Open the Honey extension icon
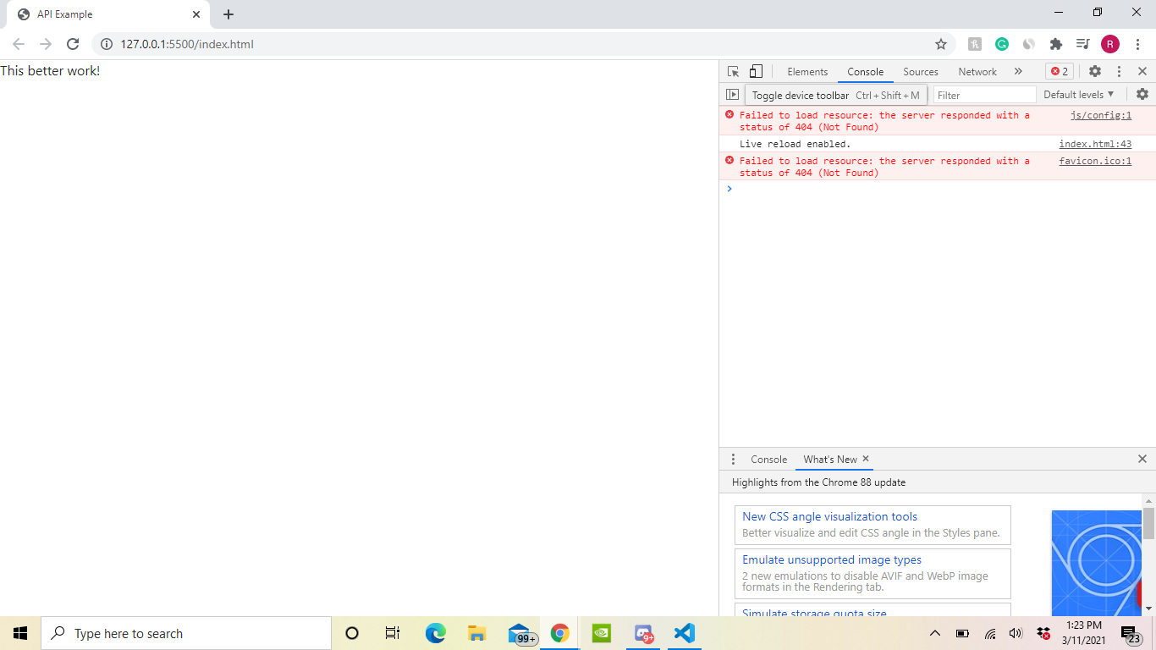The width and height of the screenshot is (1156, 650). (975, 44)
